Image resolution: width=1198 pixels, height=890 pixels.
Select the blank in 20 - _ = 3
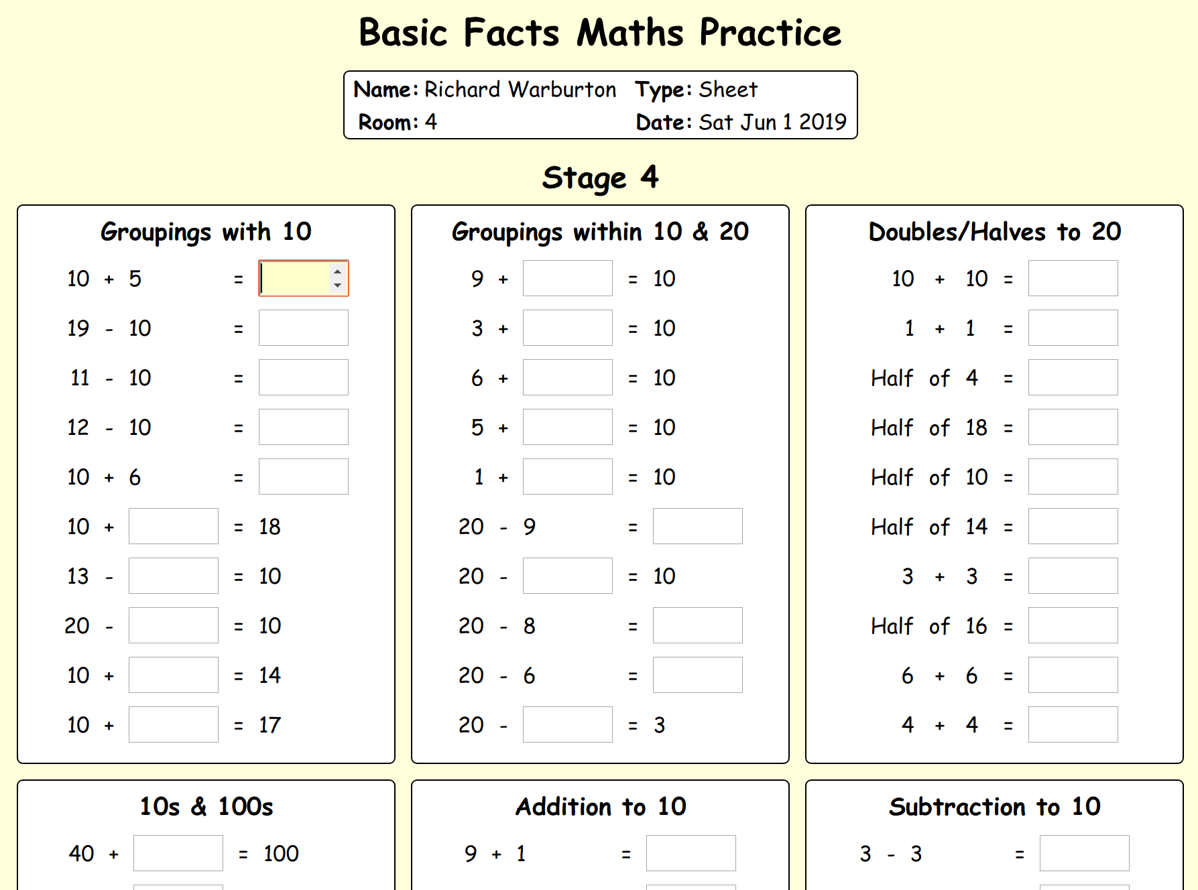tap(567, 724)
